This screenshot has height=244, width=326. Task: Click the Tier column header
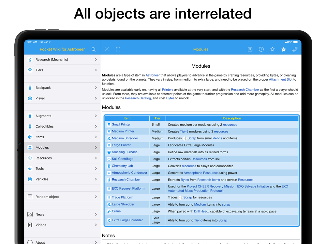tap(157, 118)
